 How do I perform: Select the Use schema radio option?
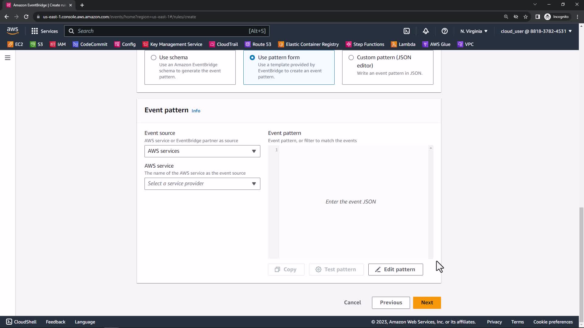[154, 57]
